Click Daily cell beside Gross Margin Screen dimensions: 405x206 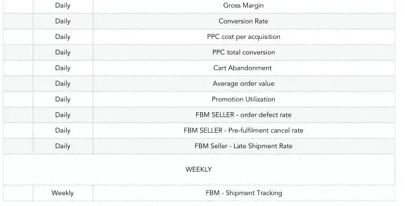63,5
